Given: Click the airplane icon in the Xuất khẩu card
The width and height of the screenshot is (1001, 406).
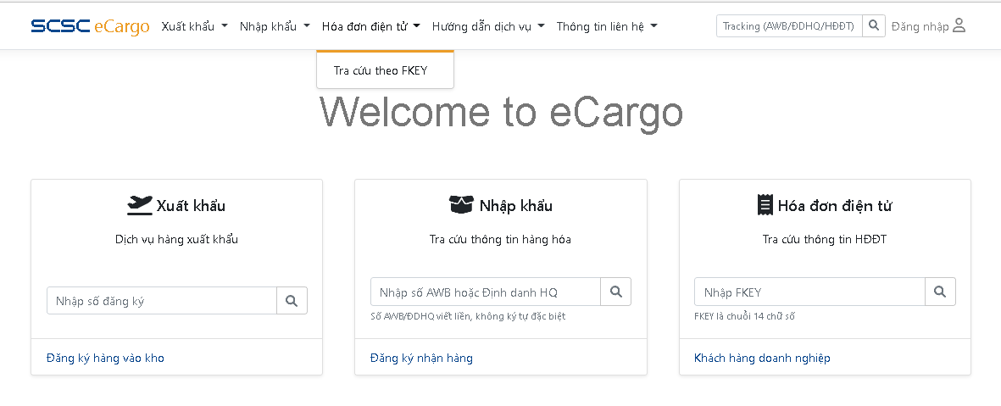Looking at the screenshot, I should 140,205.
